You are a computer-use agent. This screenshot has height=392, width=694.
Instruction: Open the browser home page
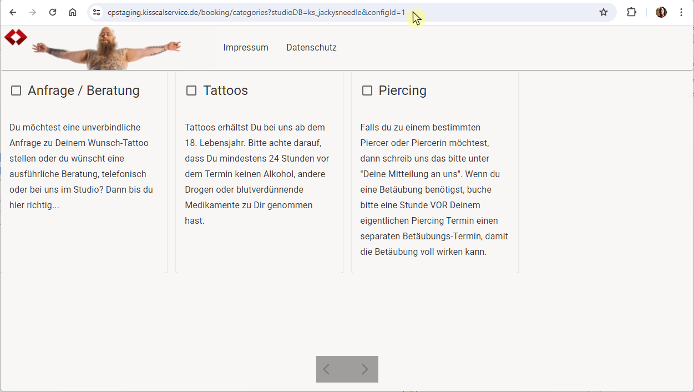(x=73, y=12)
